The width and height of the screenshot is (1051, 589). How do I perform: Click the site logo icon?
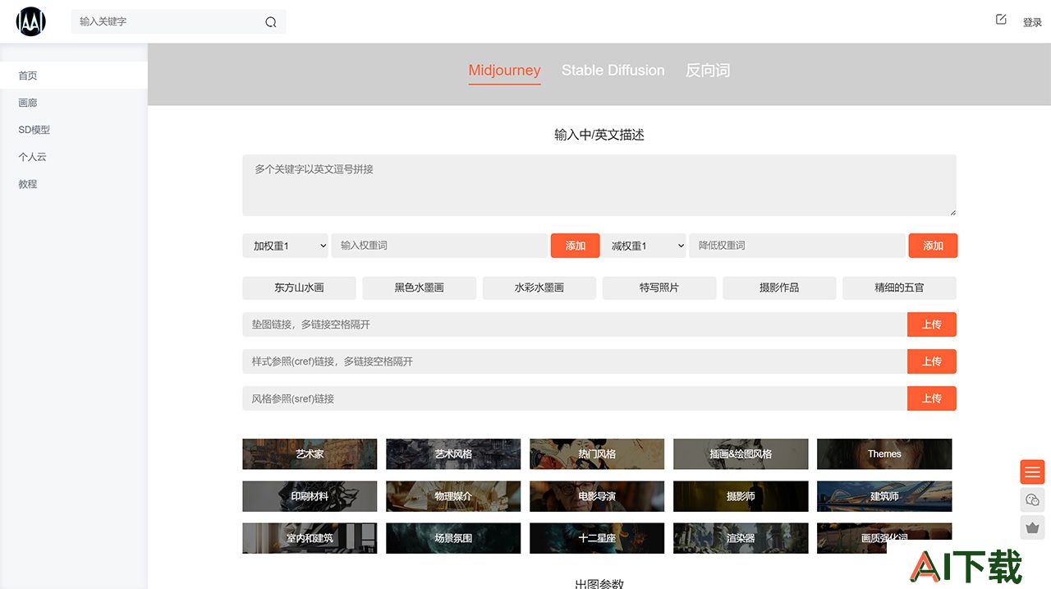coord(31,21)
